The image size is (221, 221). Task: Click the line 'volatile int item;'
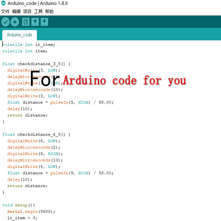(25, 51)
